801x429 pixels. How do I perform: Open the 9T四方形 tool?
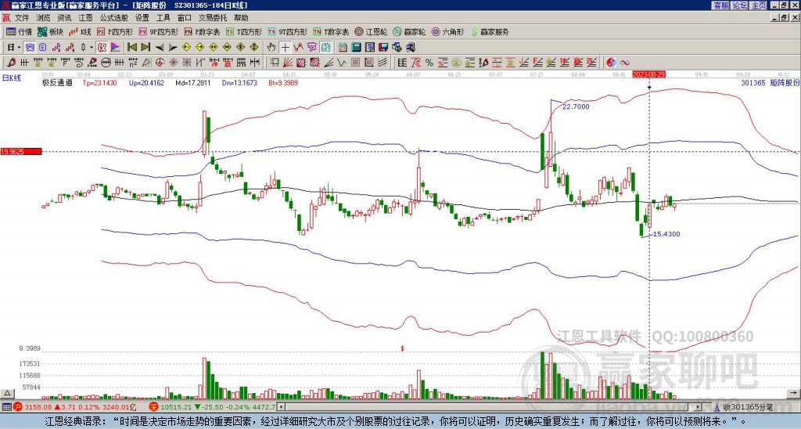(x=288, y=31)
